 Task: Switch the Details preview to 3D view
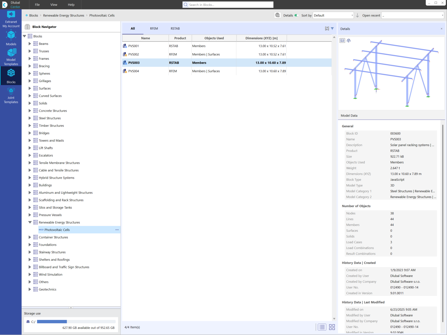(349, 40)
